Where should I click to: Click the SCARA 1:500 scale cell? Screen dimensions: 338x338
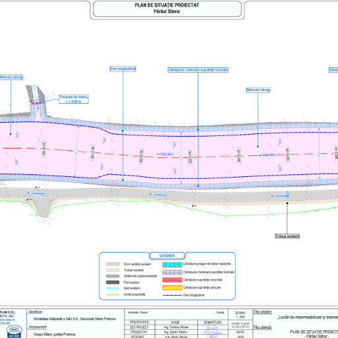tap(240, 315)
